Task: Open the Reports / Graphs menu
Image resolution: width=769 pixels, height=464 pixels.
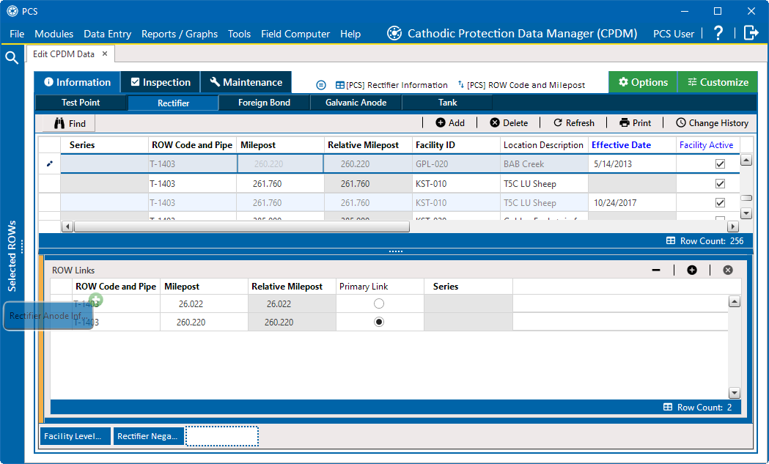Action: [x=180, y=34]
